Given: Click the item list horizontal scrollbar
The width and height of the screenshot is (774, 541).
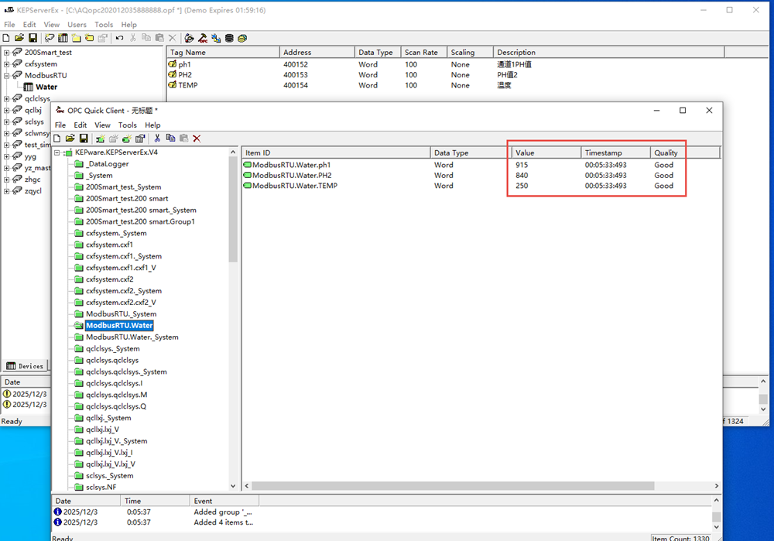Looking at the screenshot, I should click(449, 486).
